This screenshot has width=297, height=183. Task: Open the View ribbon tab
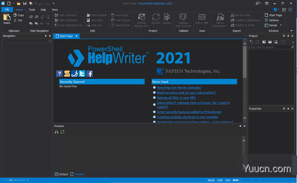click(54, 10)
